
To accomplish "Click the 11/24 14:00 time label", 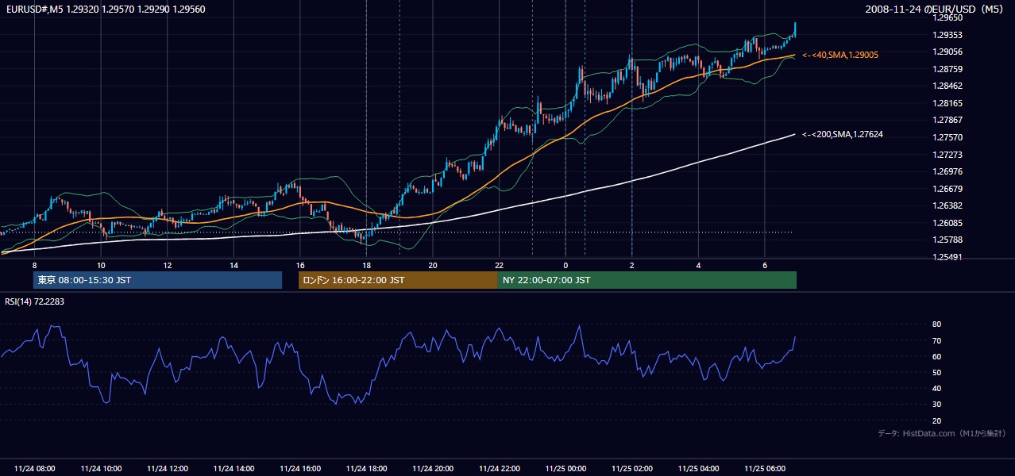I will (x=233, y=469).
